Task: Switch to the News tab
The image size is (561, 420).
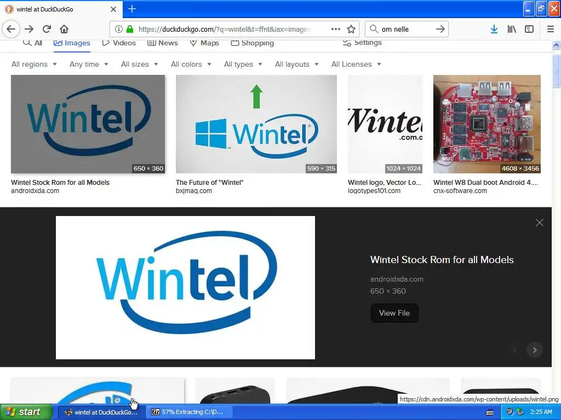Action: pyautogui.click(x=163, y=43)
